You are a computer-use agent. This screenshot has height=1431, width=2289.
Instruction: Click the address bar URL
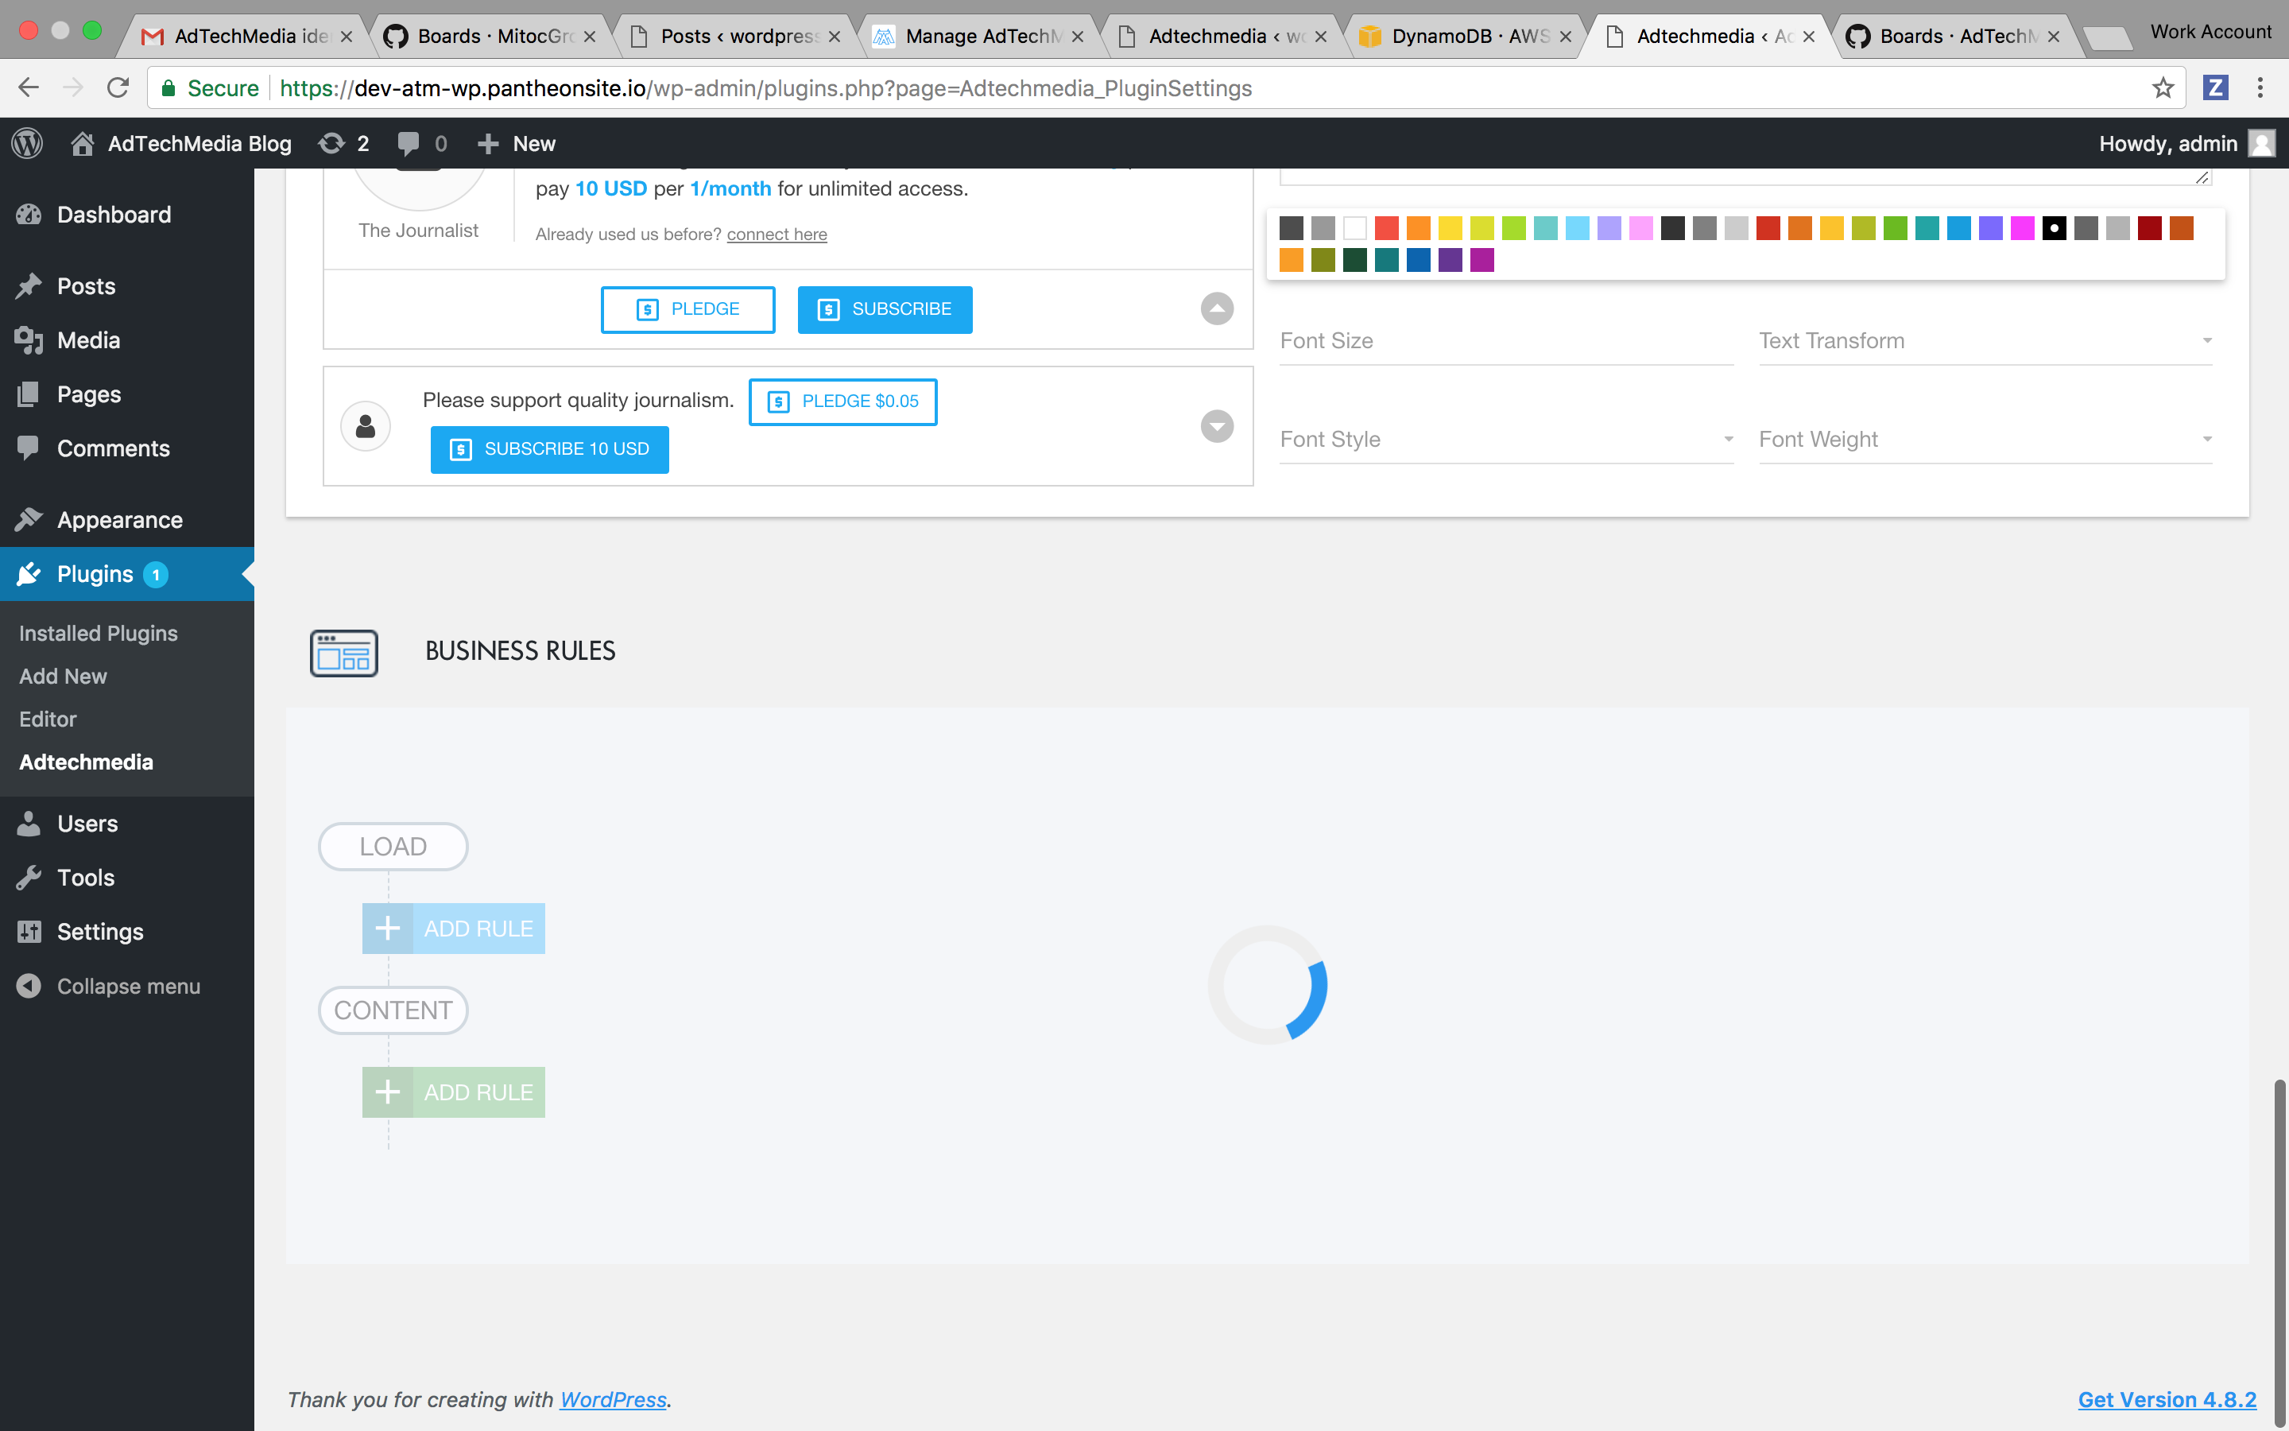pos(766,88)
